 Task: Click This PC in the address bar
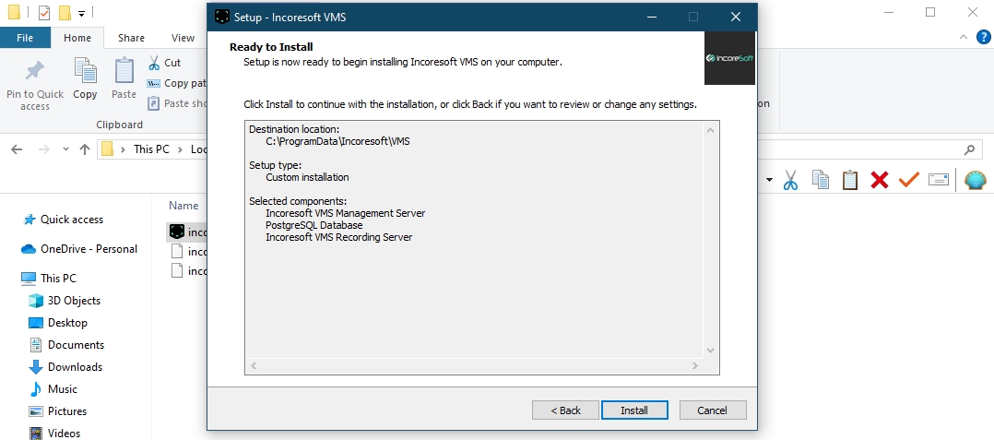(x=151, y=149)
